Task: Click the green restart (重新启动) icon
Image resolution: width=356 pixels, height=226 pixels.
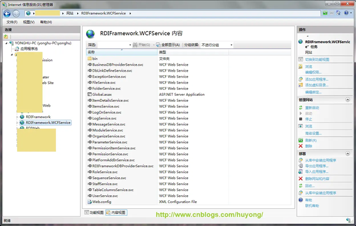Action: click(x=301, y=108)
